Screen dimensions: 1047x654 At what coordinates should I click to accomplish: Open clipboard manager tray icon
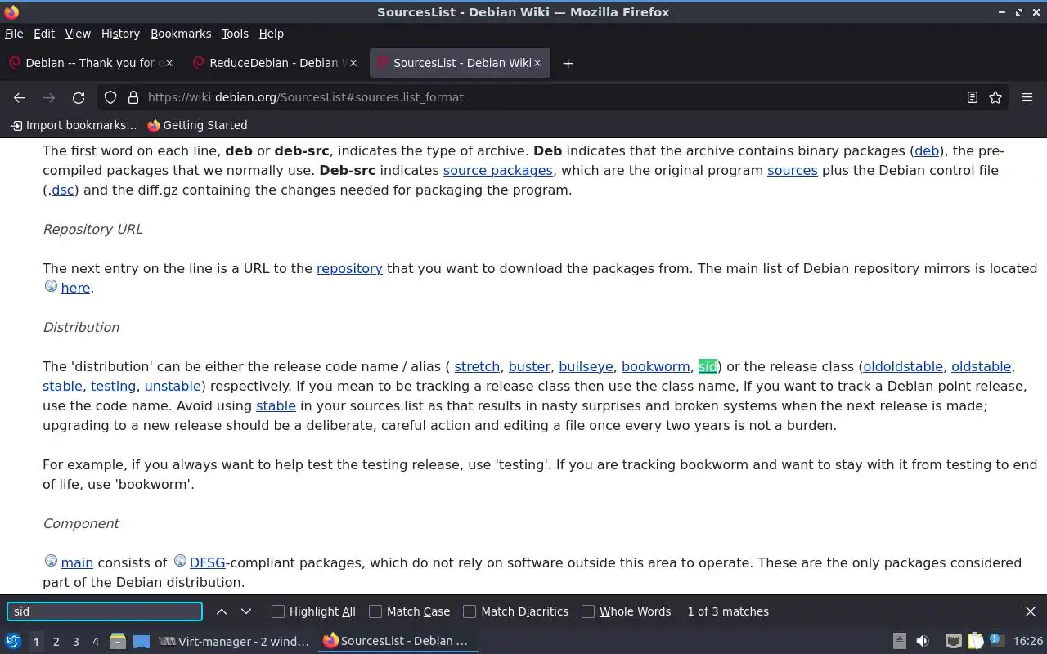click(975, 642)
